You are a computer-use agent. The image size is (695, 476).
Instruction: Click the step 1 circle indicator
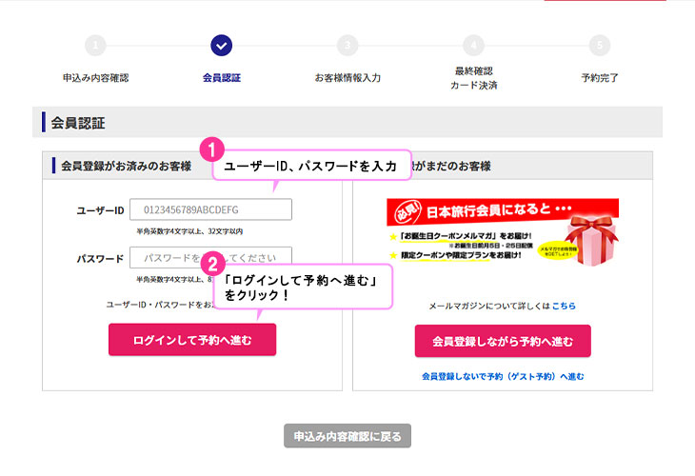pyautogui.click(x=95, y=46)
